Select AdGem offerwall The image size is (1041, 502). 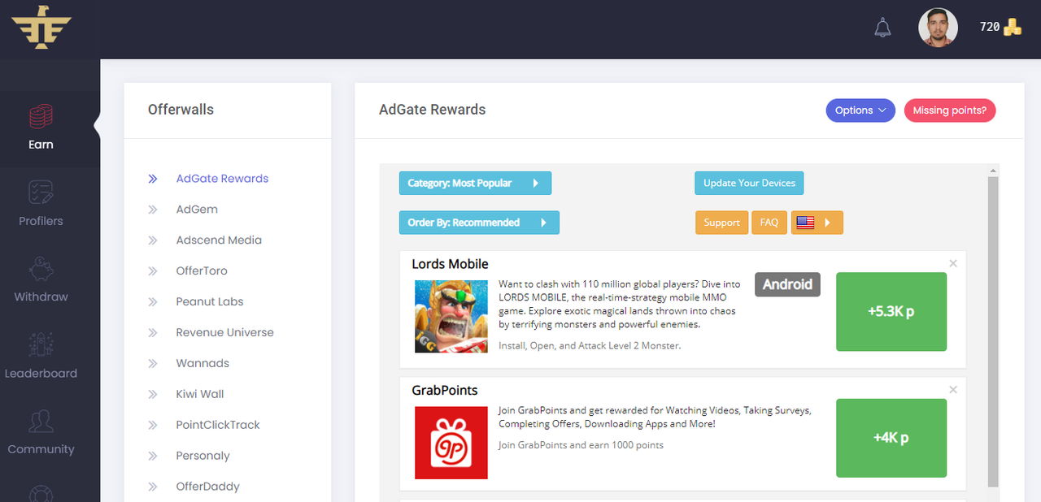point(197,210)
